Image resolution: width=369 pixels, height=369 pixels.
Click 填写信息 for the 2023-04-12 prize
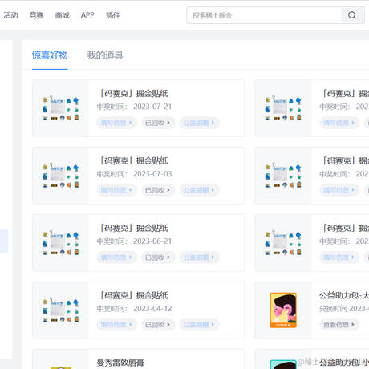pos(117,325)
